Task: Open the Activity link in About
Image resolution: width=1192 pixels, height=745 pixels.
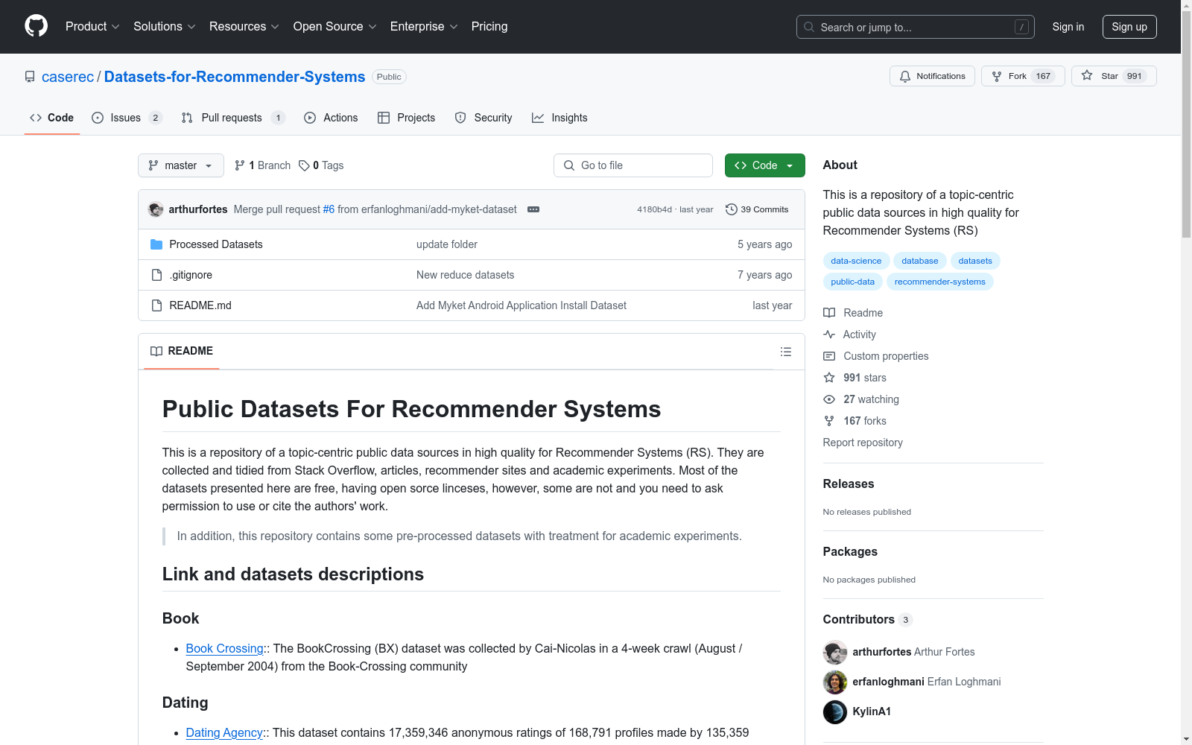Action: [850, 335]
